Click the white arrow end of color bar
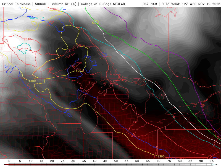The image size is (221, 166). pos(215,165)
